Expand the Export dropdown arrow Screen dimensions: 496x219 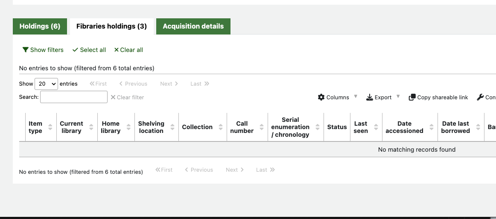(x=398, y=97)
